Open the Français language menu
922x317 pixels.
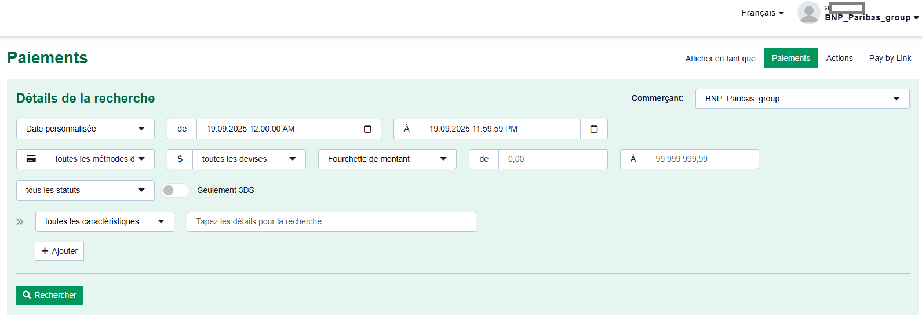click(762, 13)
